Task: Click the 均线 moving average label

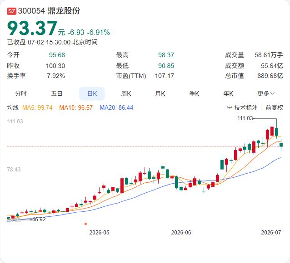Action: (x=13, y=107)
